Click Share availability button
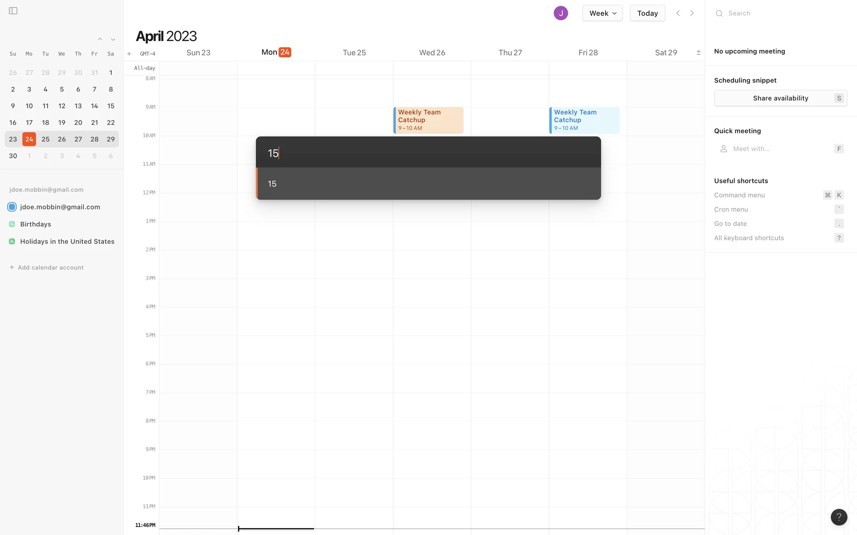The height and width of the screenshot is (535, 857). coord(780,98)
